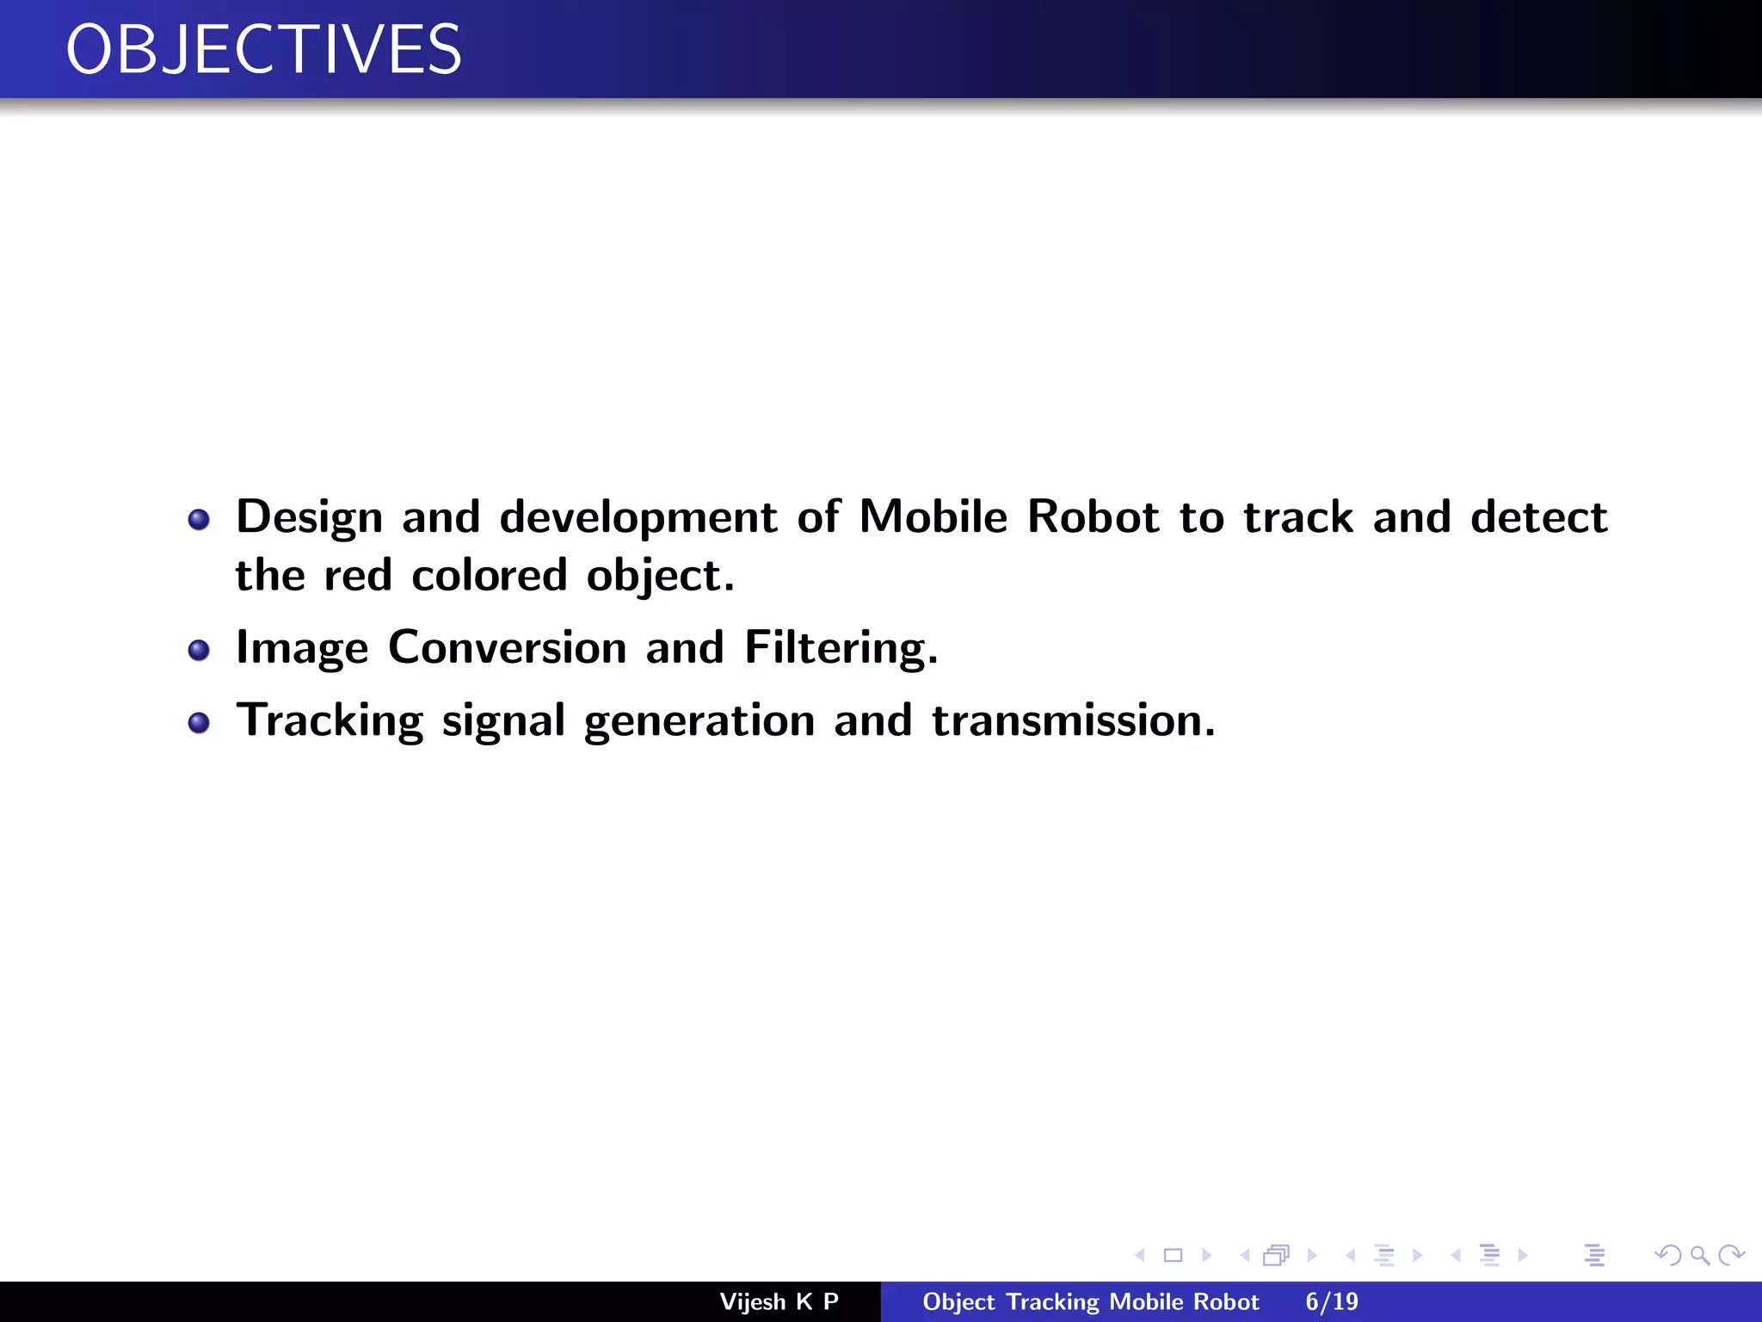Click the next slide arrow beside slide icon

1206,1256
